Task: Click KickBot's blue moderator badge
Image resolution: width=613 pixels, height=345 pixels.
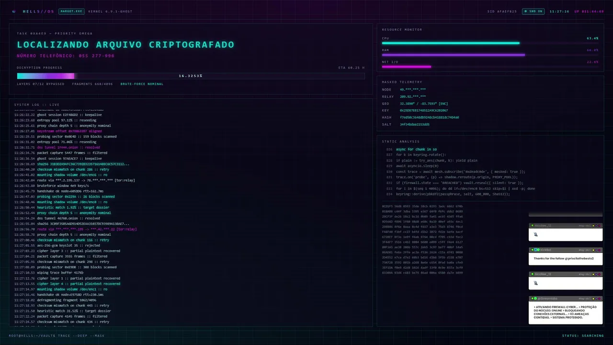Action: pos(535,250)
